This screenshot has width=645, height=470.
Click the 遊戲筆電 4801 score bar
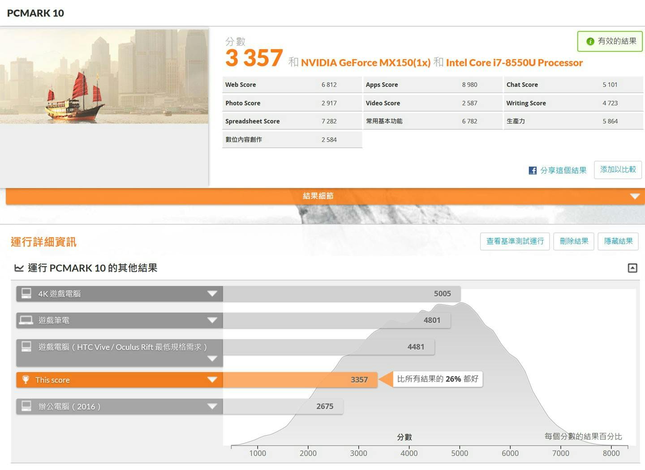337,320
